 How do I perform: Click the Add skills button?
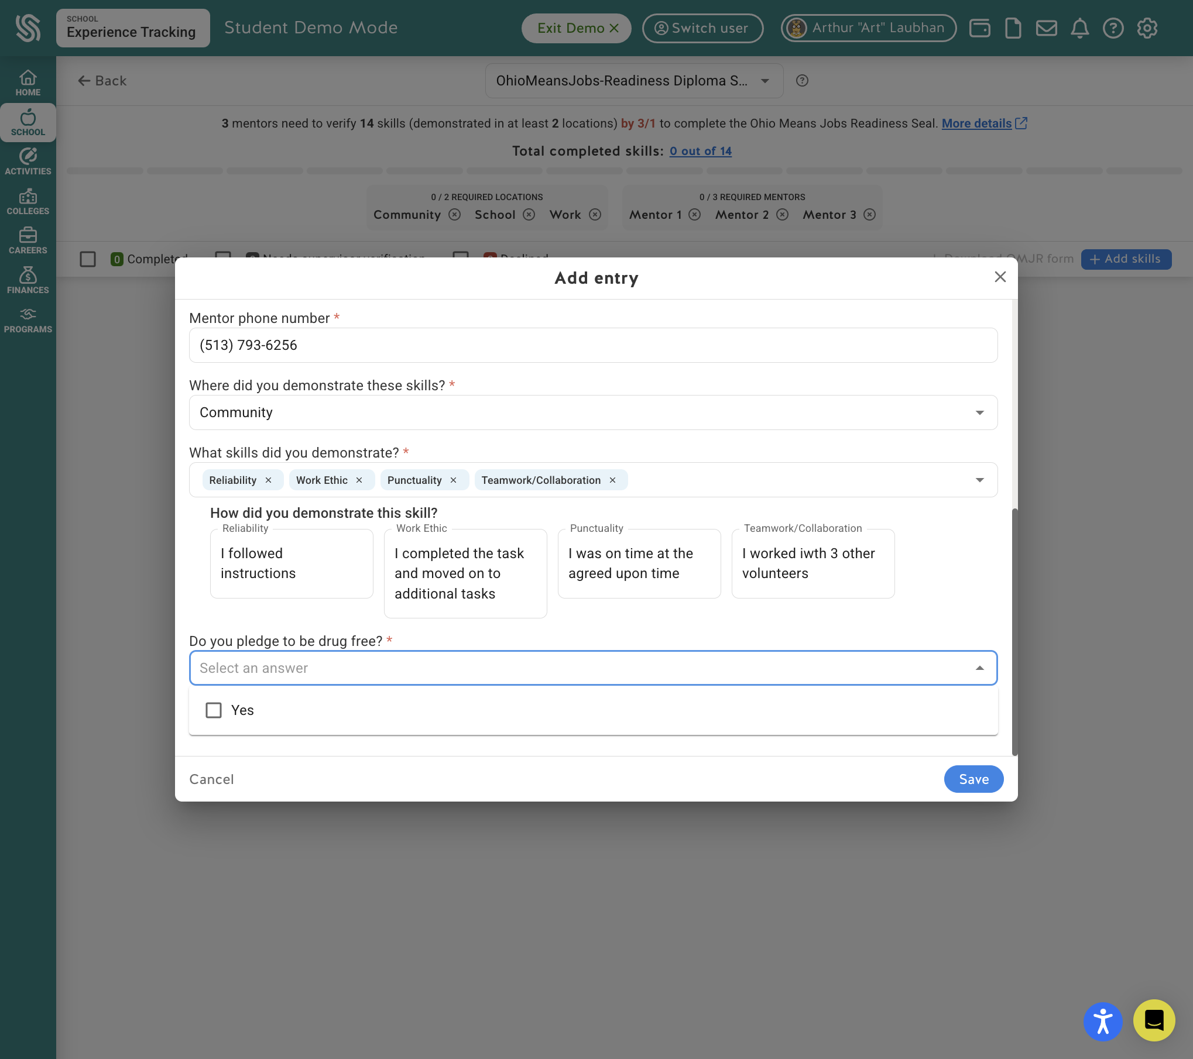(x=1126, y=259)
